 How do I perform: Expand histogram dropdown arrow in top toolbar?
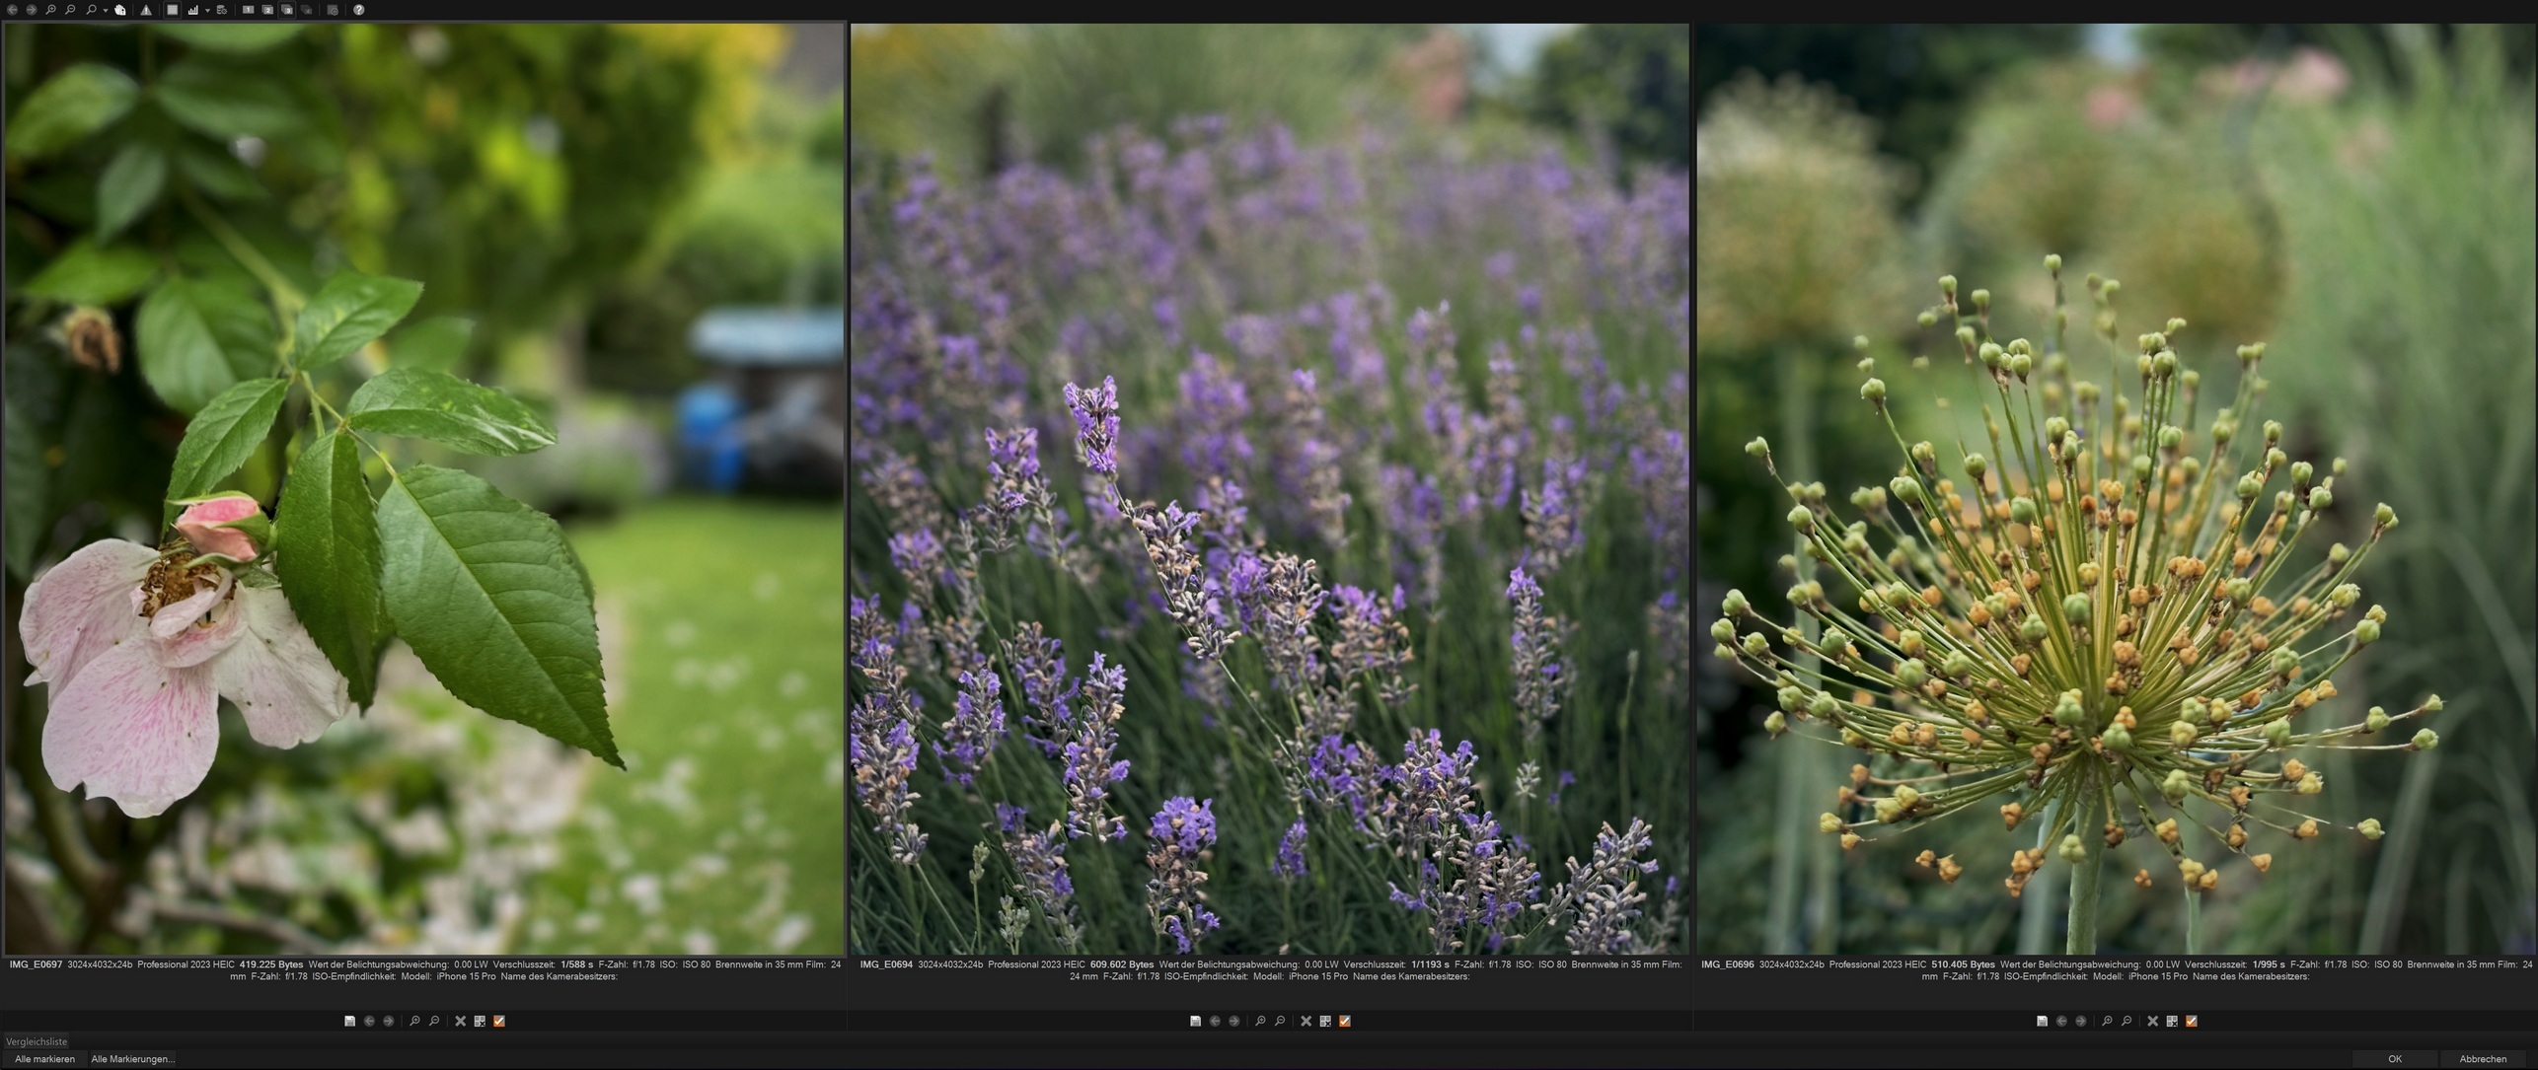[207, 11]
